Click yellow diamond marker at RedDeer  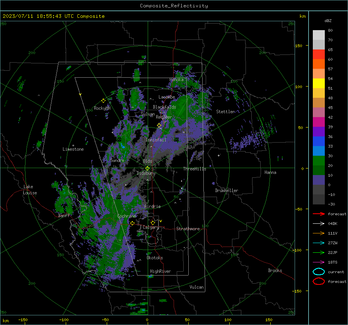coord(159,126)
